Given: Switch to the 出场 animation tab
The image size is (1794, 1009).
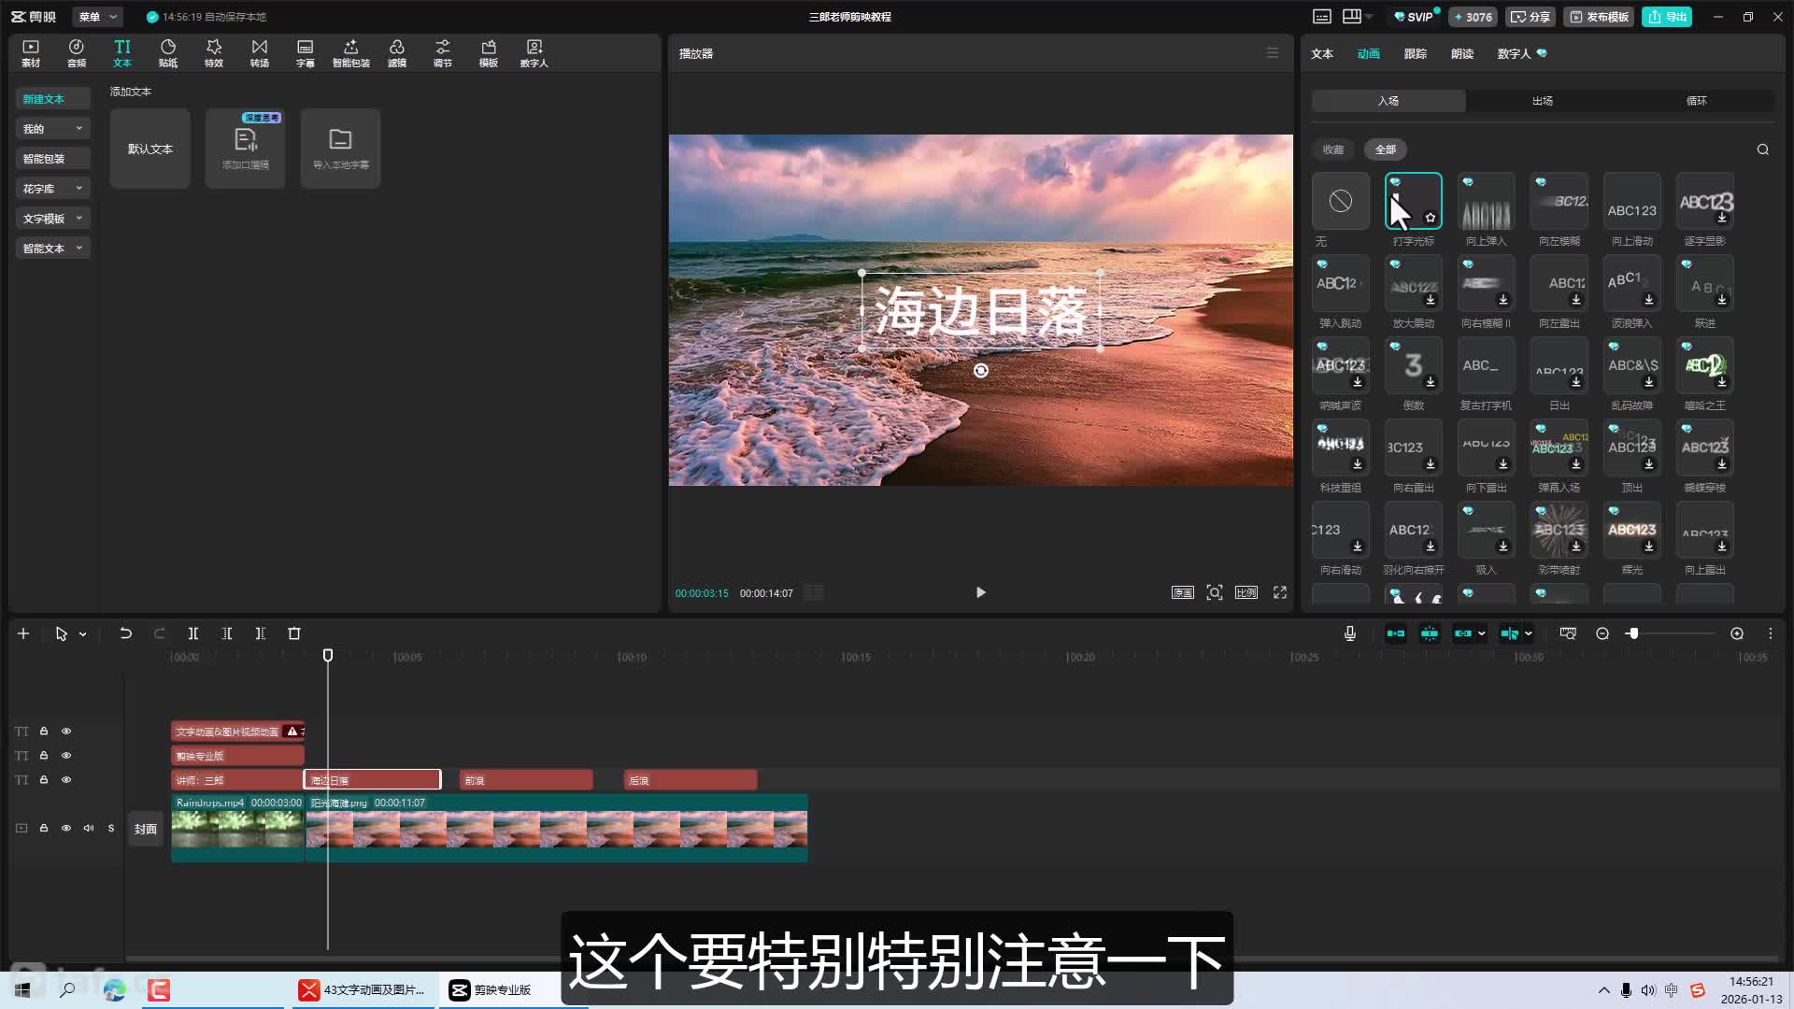Looking at the screenshot, I should click(1543, 101).
